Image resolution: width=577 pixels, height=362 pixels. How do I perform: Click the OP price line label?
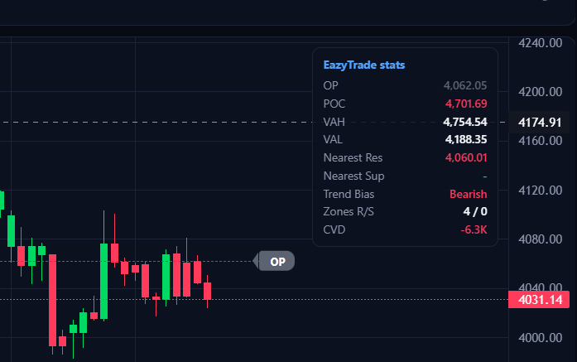[276, 261]
